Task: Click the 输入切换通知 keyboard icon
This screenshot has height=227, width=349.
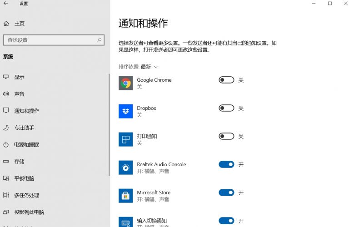Action: (x=125, y=222)
